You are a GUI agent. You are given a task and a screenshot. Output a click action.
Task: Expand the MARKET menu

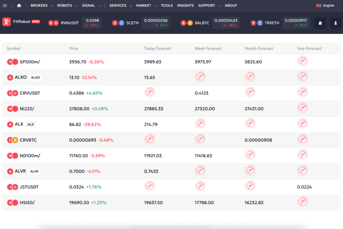146,5
